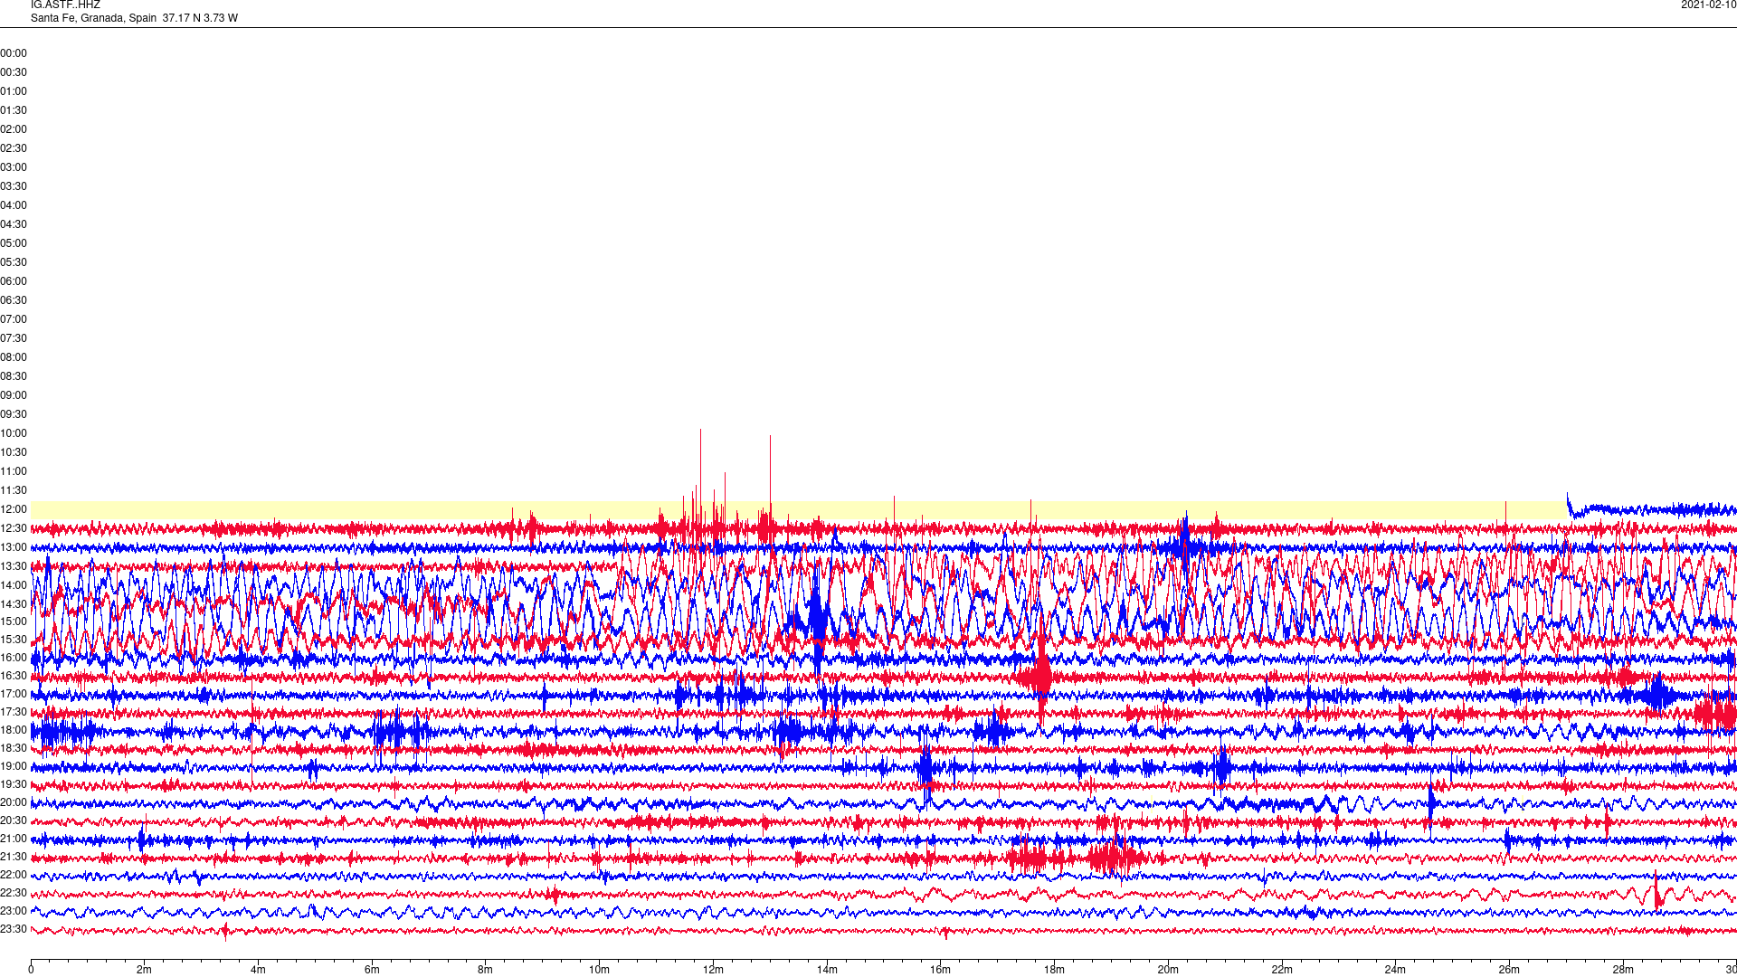Select the 01:00 time row label
The width and height of the screenshot is (1737, 977).
(x=14, y=91)
